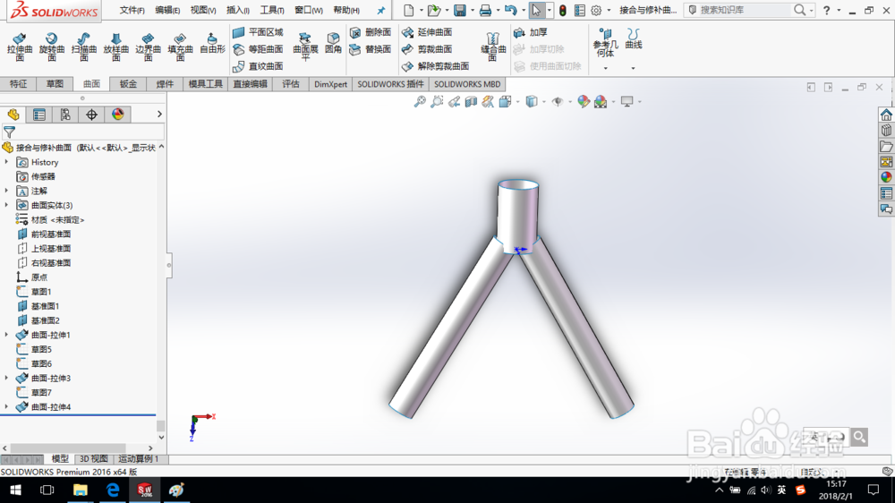The width and height of the screenshot is (895, 503).
Task: Switch to the 评估 ribbon tab
Action: (291, 84)
